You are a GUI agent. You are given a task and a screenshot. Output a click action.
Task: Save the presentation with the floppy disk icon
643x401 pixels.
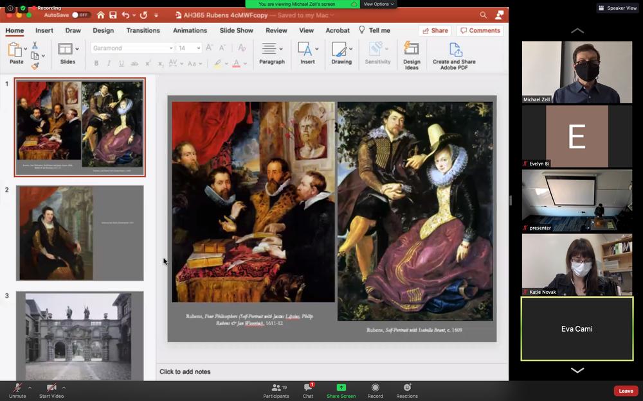pos(113,15)
